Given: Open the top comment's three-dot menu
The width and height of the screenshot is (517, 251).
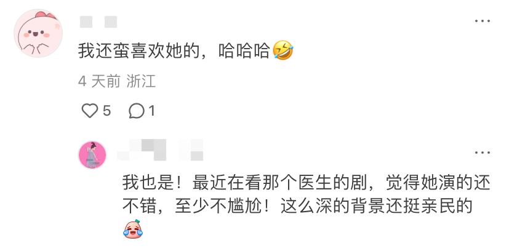Looking at the screenshot, I should (483, 21).
